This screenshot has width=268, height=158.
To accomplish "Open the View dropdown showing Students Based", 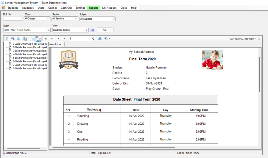I will click(70, 30).
